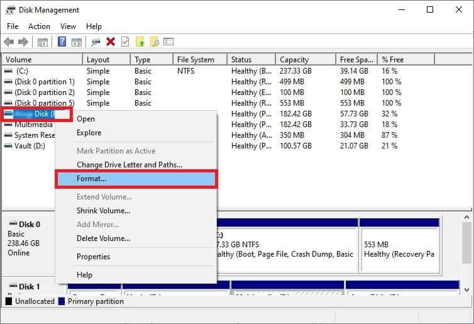Click the 87 % free cell
The height and width of the screenshot is (324, 474).
tap(390, 135)
